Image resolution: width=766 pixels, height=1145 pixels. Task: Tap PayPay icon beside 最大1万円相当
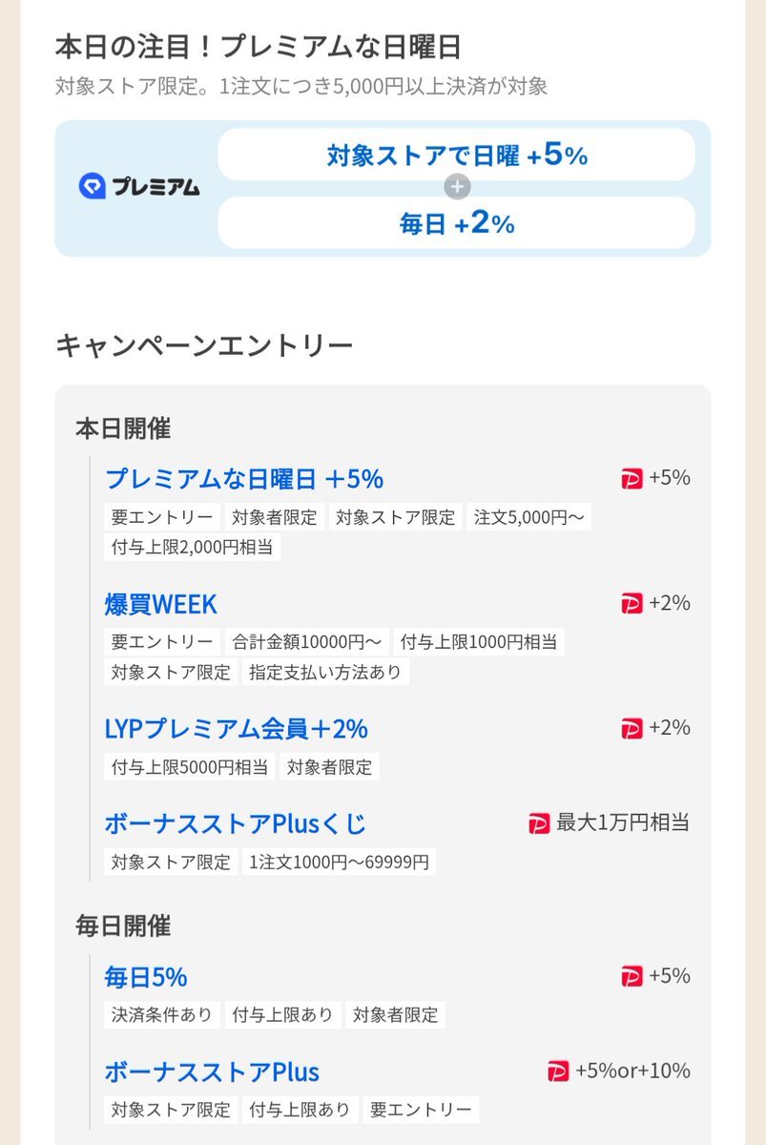(x=539, y=823)
